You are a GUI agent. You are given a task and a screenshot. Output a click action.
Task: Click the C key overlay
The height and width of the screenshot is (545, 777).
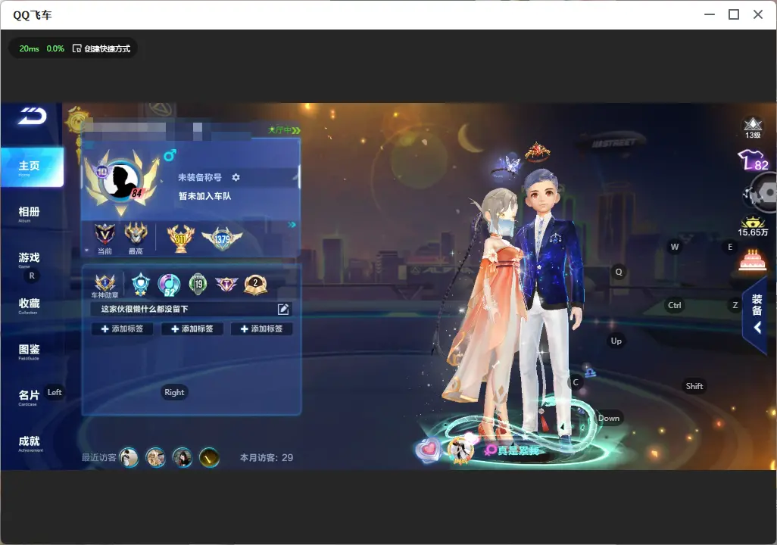(576, 382)
